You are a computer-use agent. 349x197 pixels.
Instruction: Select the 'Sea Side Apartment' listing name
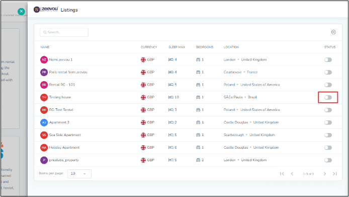(x=65, y=135)
